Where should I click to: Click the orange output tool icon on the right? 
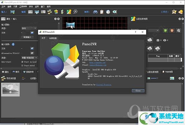(x=181, y=12)
